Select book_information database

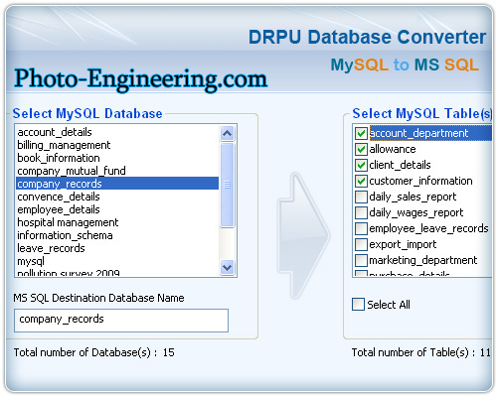click(117, 158)
